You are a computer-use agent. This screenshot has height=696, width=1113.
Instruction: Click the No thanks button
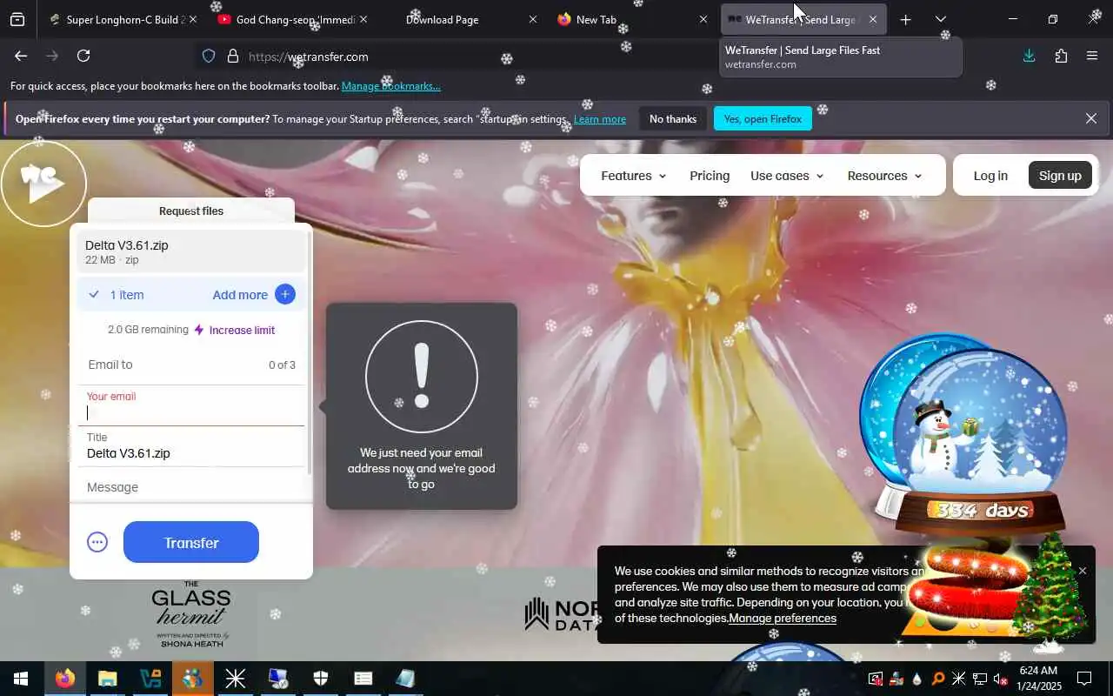673,119
